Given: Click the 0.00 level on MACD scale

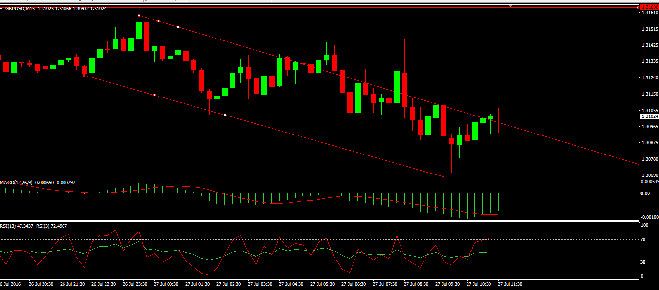Looking at the screenshot, I should [645, 193].
